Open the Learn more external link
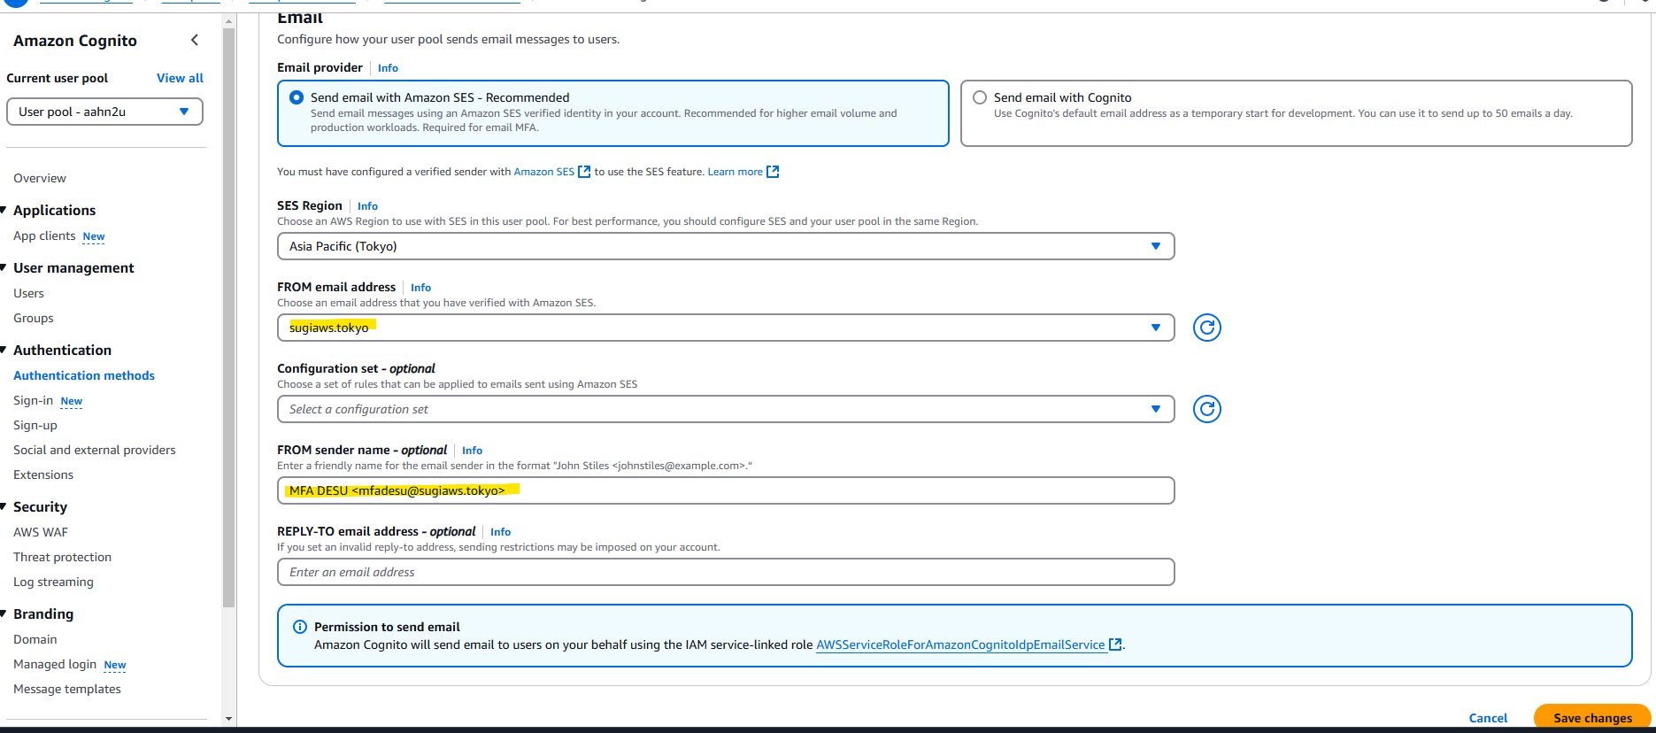This screenshot has width=1656, height=733. click(743, 172)
